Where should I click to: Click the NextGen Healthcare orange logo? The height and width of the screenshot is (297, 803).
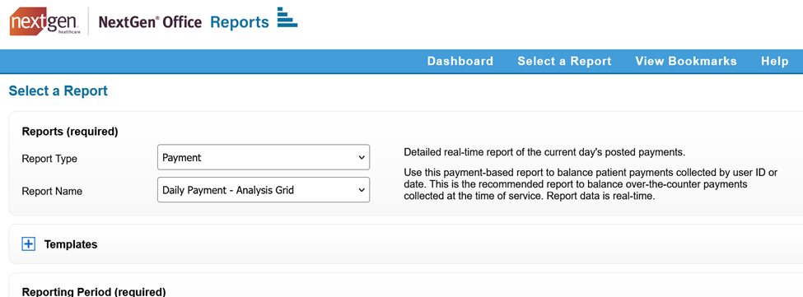44,22
